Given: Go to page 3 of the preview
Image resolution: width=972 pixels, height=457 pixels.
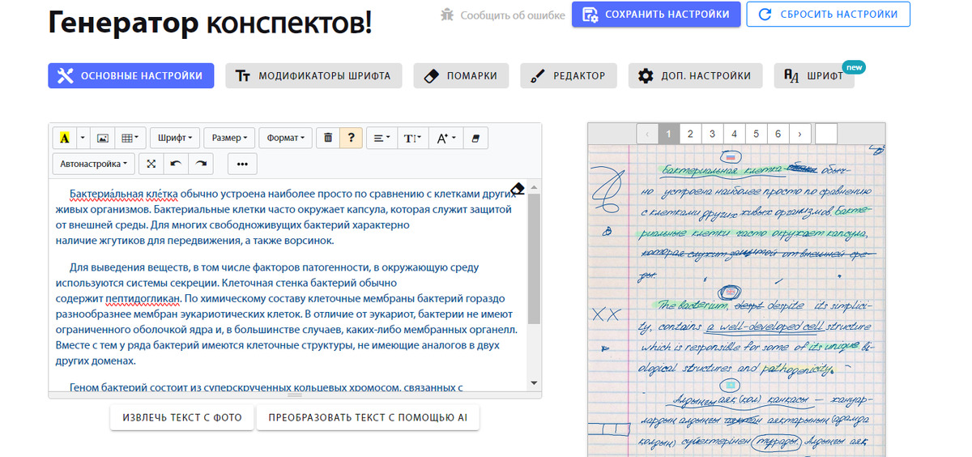Looking at the screenshot, I should click(x=712, y=134).
